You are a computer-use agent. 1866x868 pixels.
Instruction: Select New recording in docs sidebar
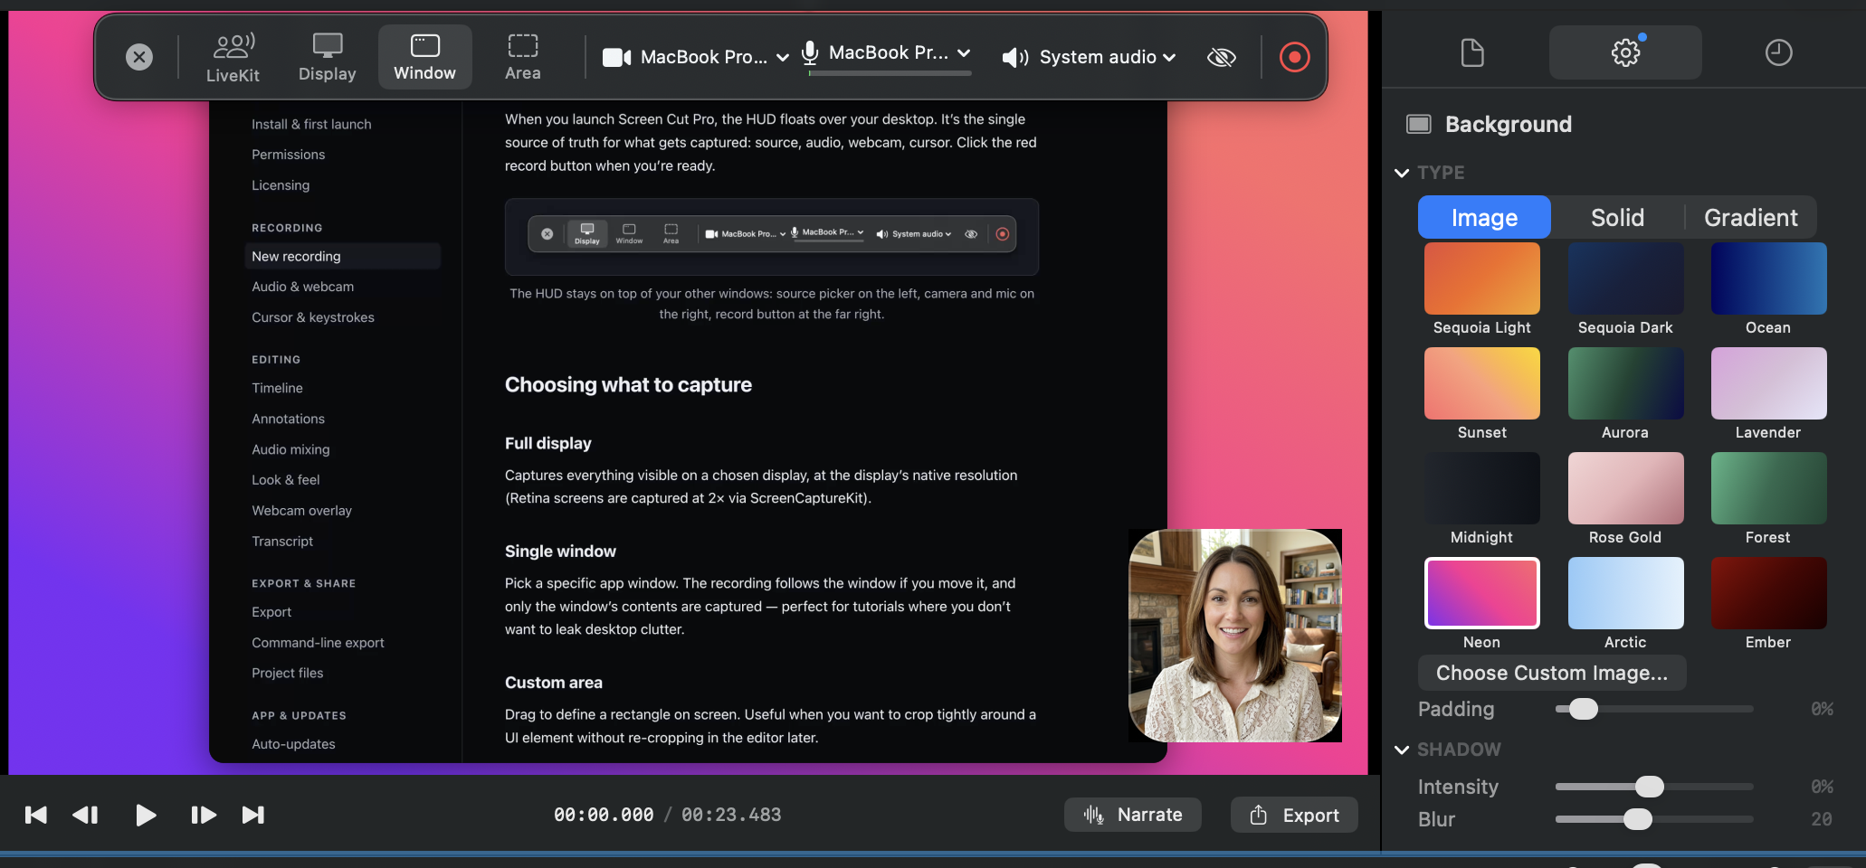pos(342,256)
